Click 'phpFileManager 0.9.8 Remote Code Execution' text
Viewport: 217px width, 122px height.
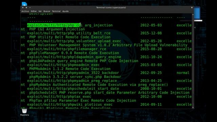[74, 53]
